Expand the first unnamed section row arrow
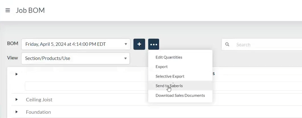302x118 pixels. point(17,74)
